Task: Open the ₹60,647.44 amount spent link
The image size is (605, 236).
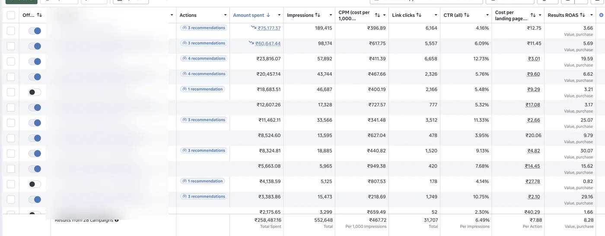Action: [x=267, y=43]
